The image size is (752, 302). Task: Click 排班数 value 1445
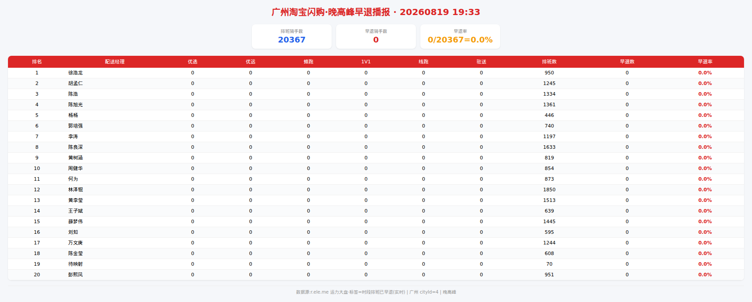[x=549, y=221]
